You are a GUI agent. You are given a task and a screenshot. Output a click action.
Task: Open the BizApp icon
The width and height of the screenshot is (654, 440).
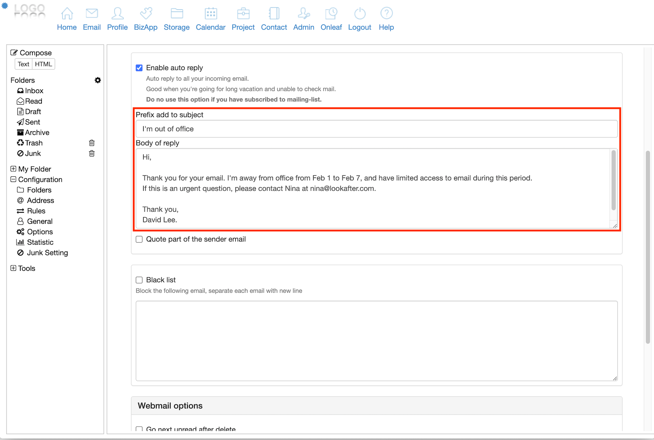click(x=146, y=14)
